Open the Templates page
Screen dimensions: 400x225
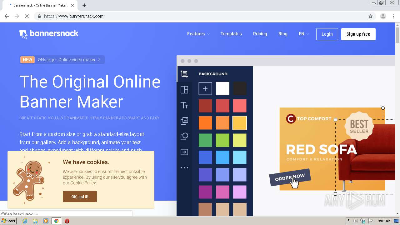point(231,34)
